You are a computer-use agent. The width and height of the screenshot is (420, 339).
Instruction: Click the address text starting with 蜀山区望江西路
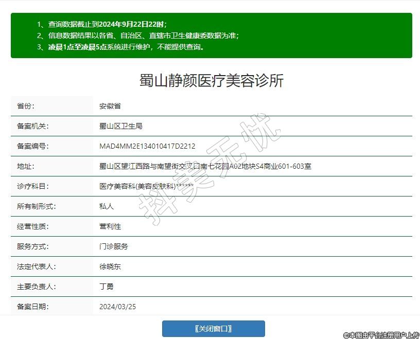click(x=205, y=167)
